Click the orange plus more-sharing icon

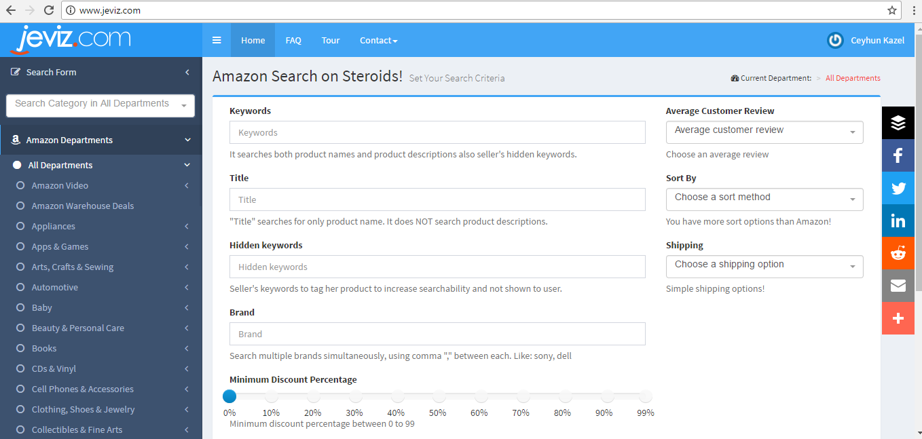[x=898, y=318]
